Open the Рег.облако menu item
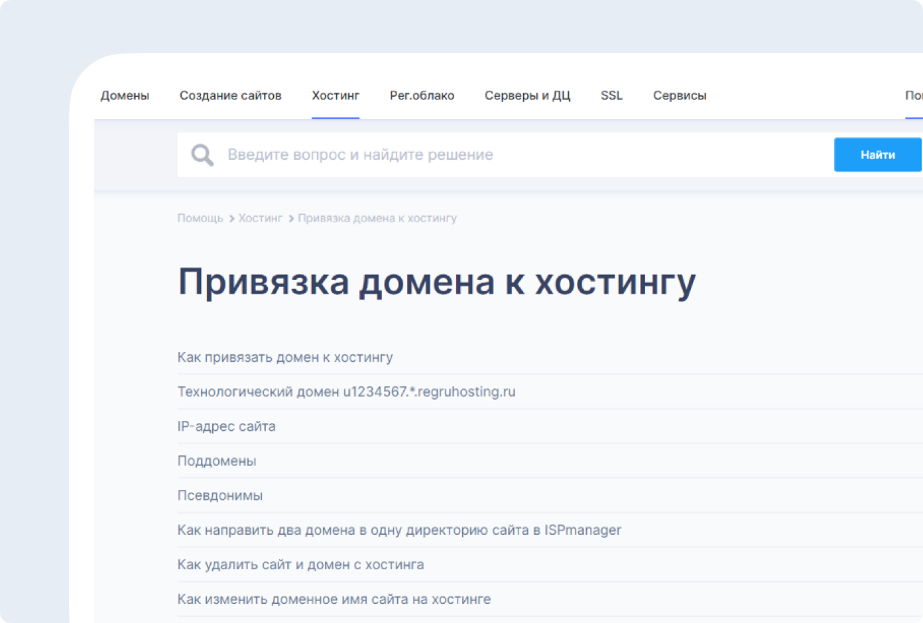Image resolution: width=923 pixels, height=623 pixels. tap(422, 95)
